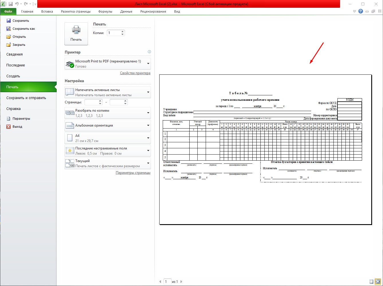Click the copies count input field
This screenshot has width=383, height=286.
[114, 33]
